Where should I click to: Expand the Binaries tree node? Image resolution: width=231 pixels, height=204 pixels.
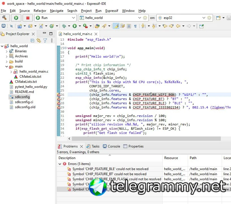(x=7, y=51)
